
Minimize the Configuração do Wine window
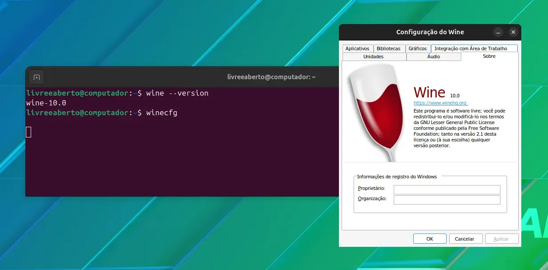(x=498, y=32)
